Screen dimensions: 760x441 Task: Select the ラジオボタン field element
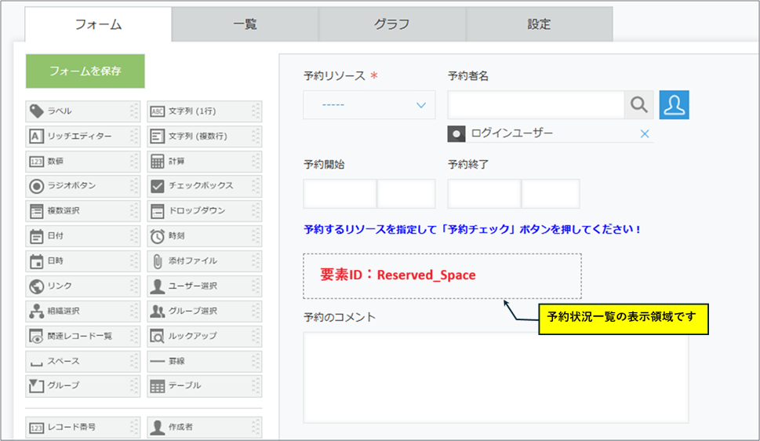coord(78,186)
